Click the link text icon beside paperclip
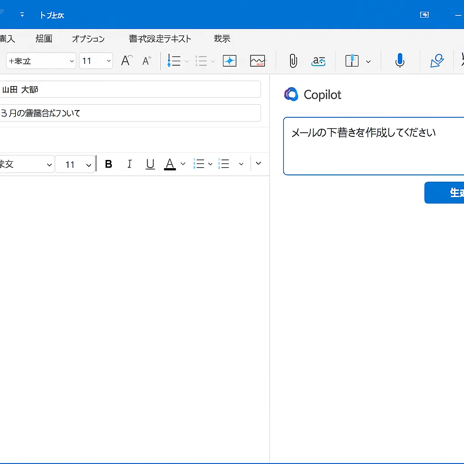The width and height of the screenshot is (464, 464). click(x=319, y=61)
